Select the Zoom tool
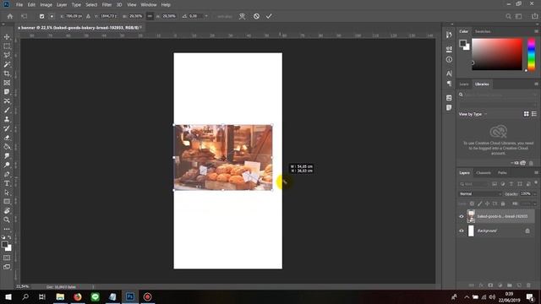The width and height of the screenshot is (541, 304). point(7,220)
